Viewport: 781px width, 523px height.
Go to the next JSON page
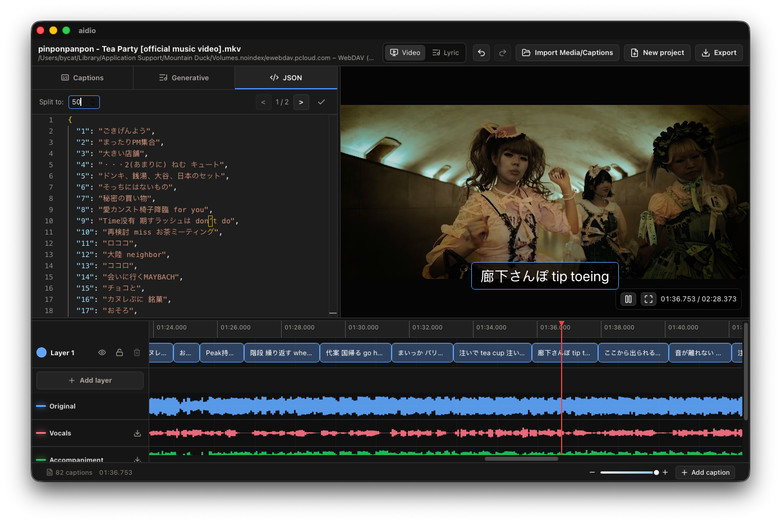[301, 102]
